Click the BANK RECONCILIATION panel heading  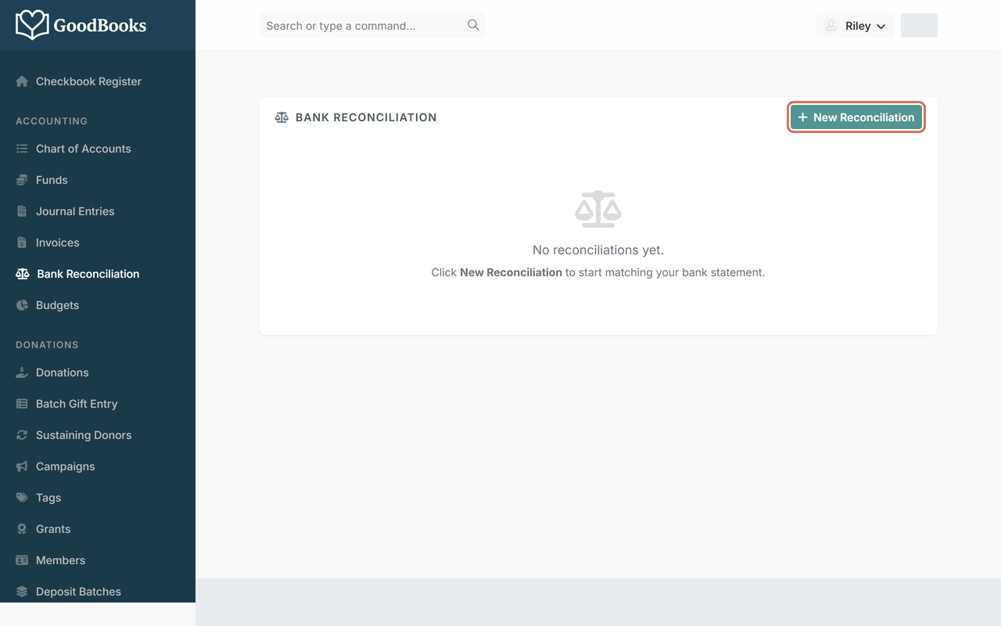point(366,117)
